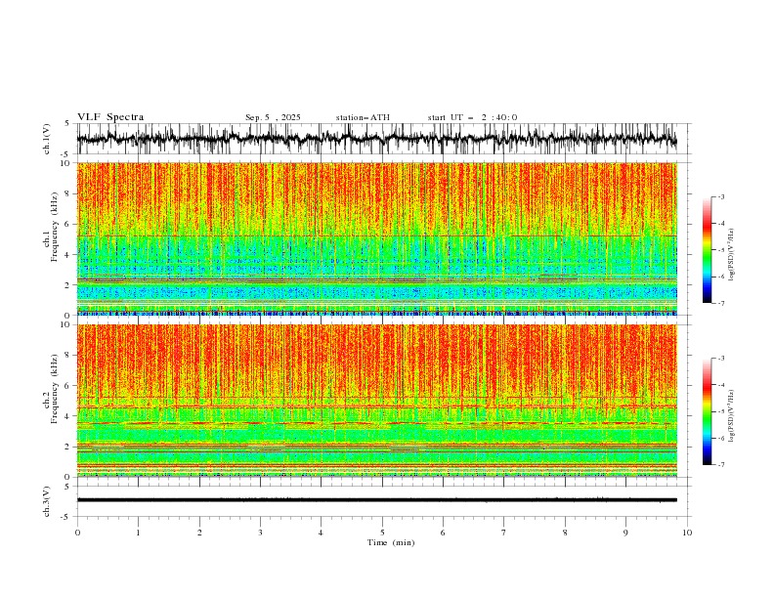This screenshot has width=774, height=598.
Task: Click the '8' kHz tick on ch.1 spectrogram
Action: pos(68,193)
